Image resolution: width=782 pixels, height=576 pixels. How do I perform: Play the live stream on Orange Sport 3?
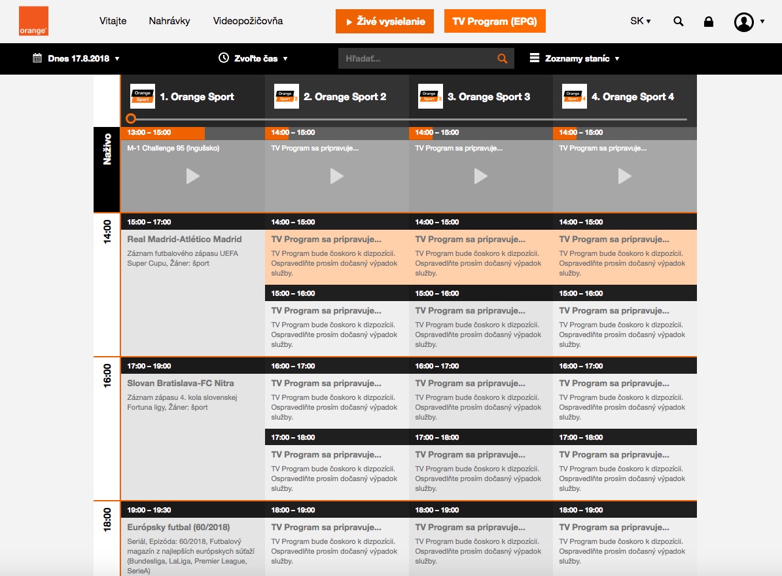481,176
